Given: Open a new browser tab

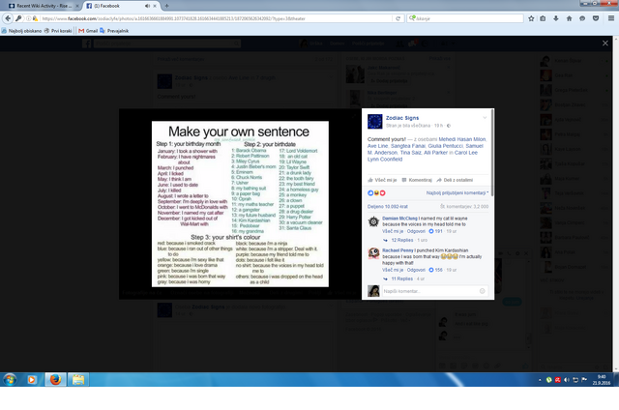Looking at the screenshot, I should 166,6.
